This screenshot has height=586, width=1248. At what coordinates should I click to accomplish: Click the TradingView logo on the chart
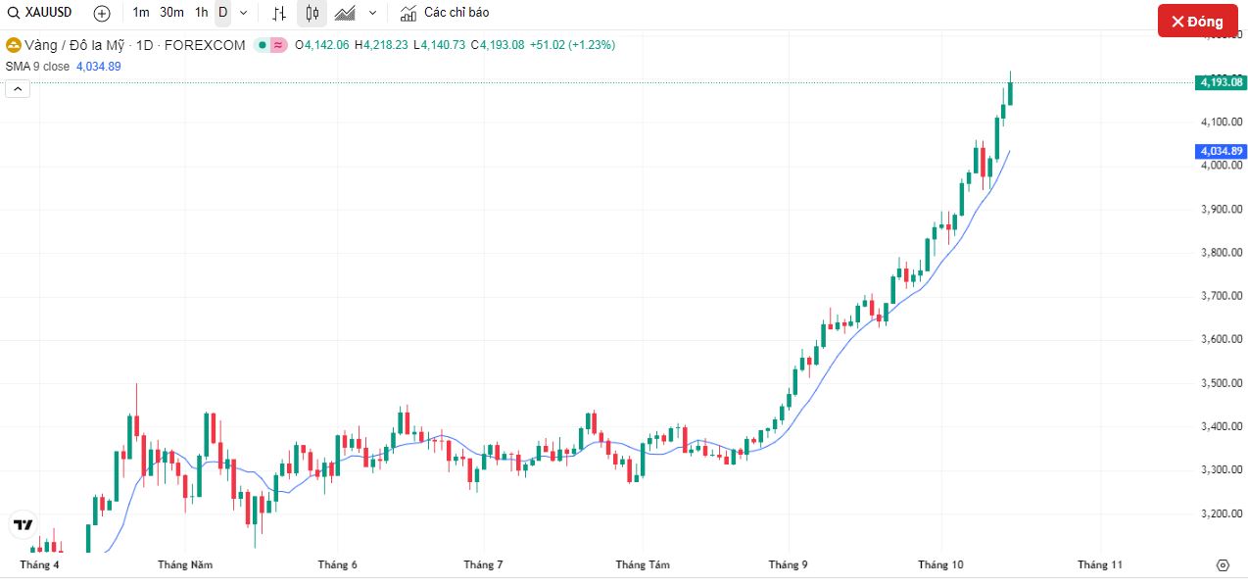[23, 525]
